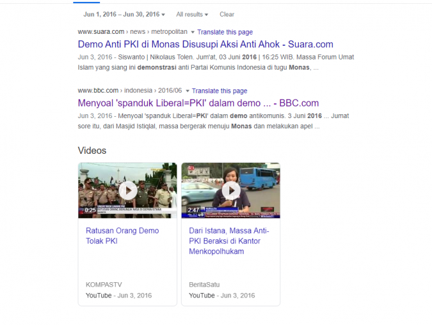Play the BeritaSatu video thumbnail

[231, 190]
